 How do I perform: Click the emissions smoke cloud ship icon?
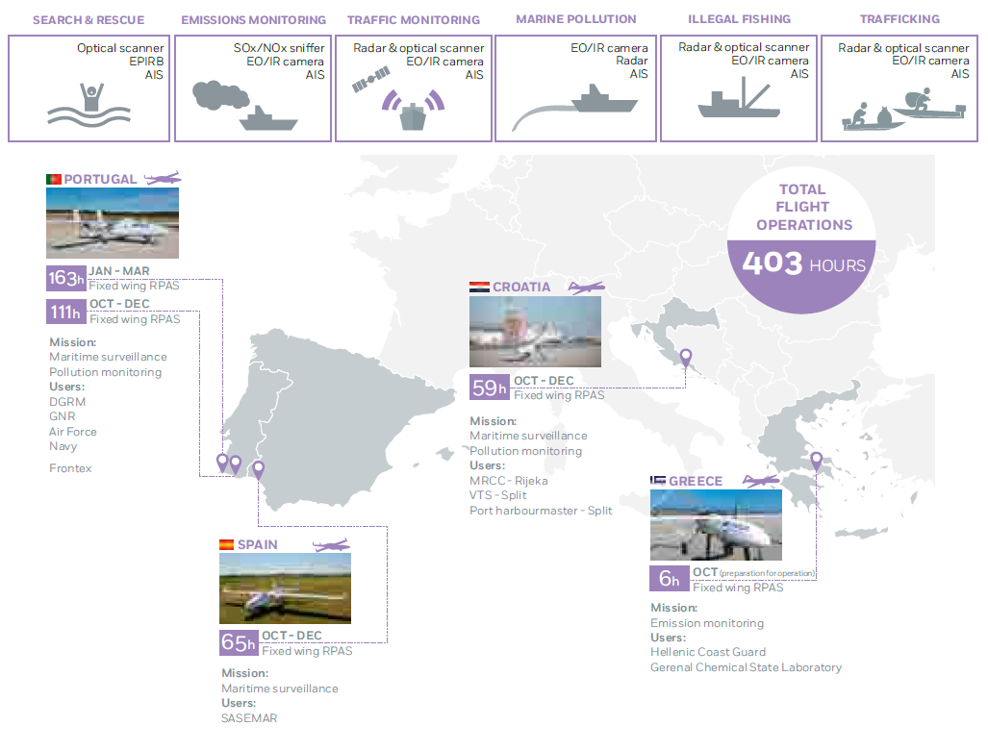coord(244,106)
